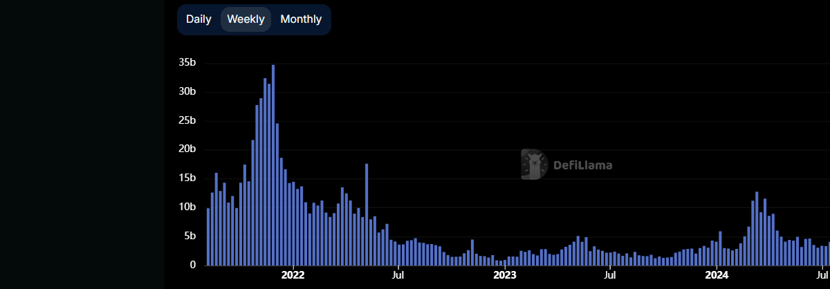
Task: Click the DefiLlama llama logo icon
Action: (x=534, y=165)
